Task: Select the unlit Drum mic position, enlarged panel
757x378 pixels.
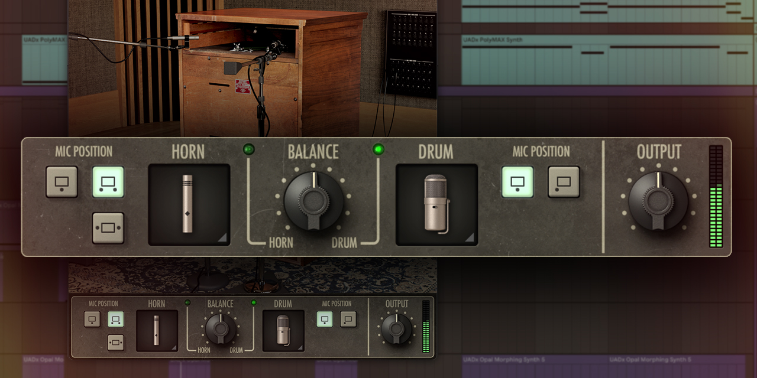Action: click(x=564, y=182)
